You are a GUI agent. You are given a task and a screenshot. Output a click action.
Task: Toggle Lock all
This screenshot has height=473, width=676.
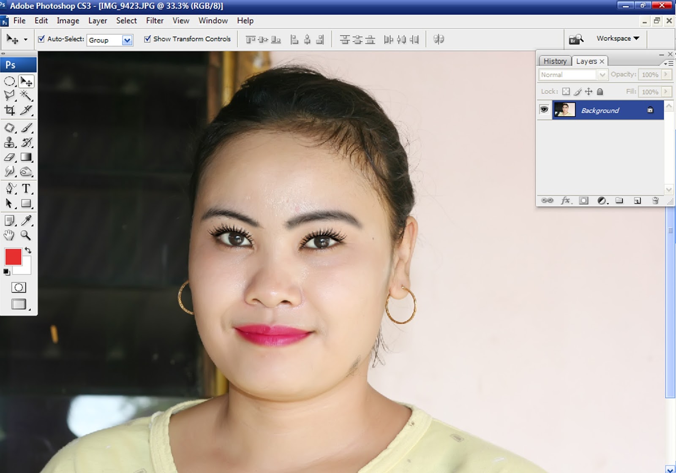point(600,91)
